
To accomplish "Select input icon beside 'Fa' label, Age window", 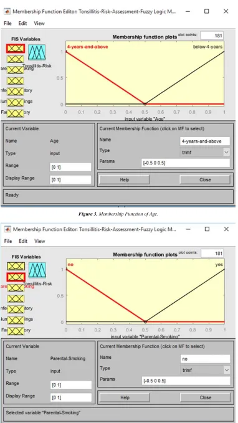I will pyautogui.click(x=16, y=113).
